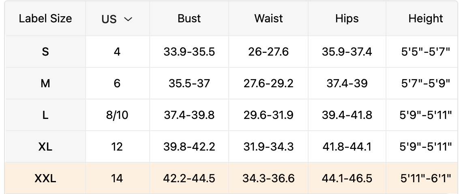Viewport: 459px width, 194px height.
Task: Click XXL bust value 42.2-44.5
Action: (189, 178)
